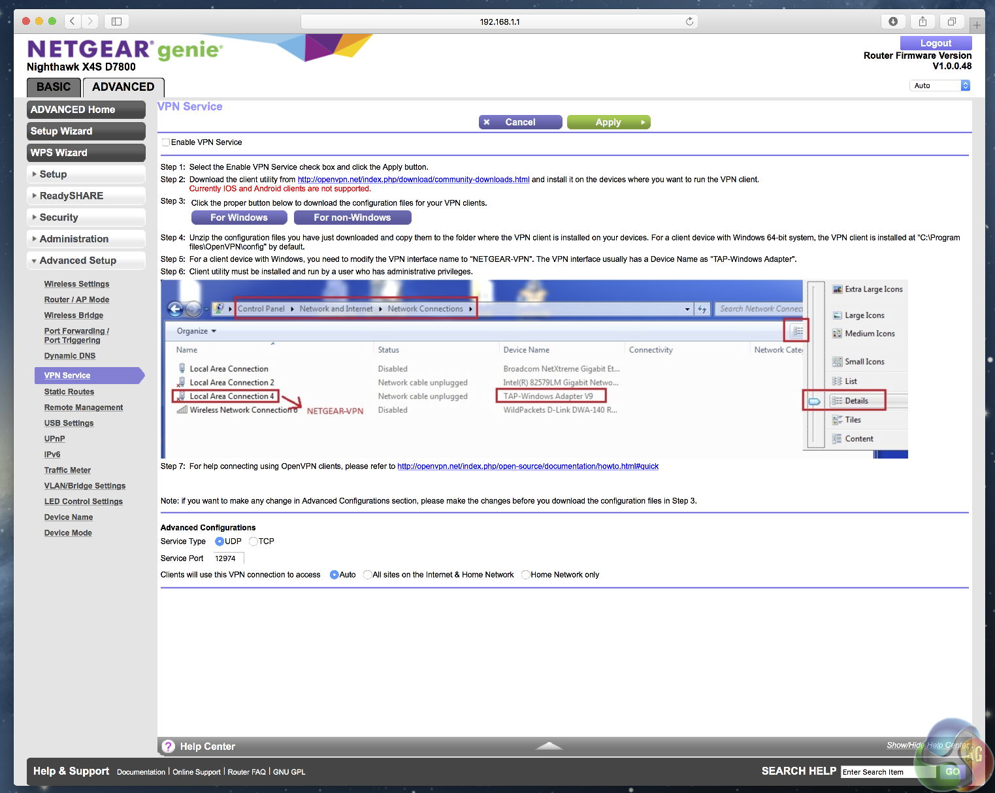The height and width of the screenshot is (793, 995).
Task: Click the green Apply button
Action: (x=608, y=122)
